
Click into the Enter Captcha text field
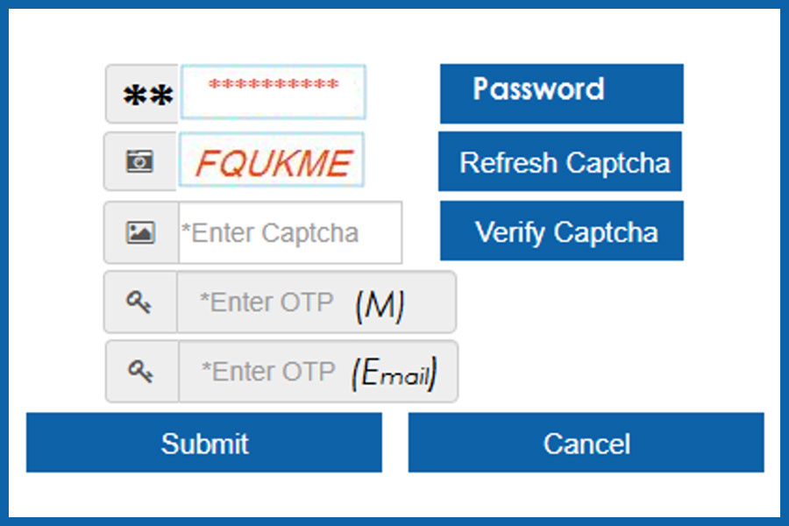(289, 233)
